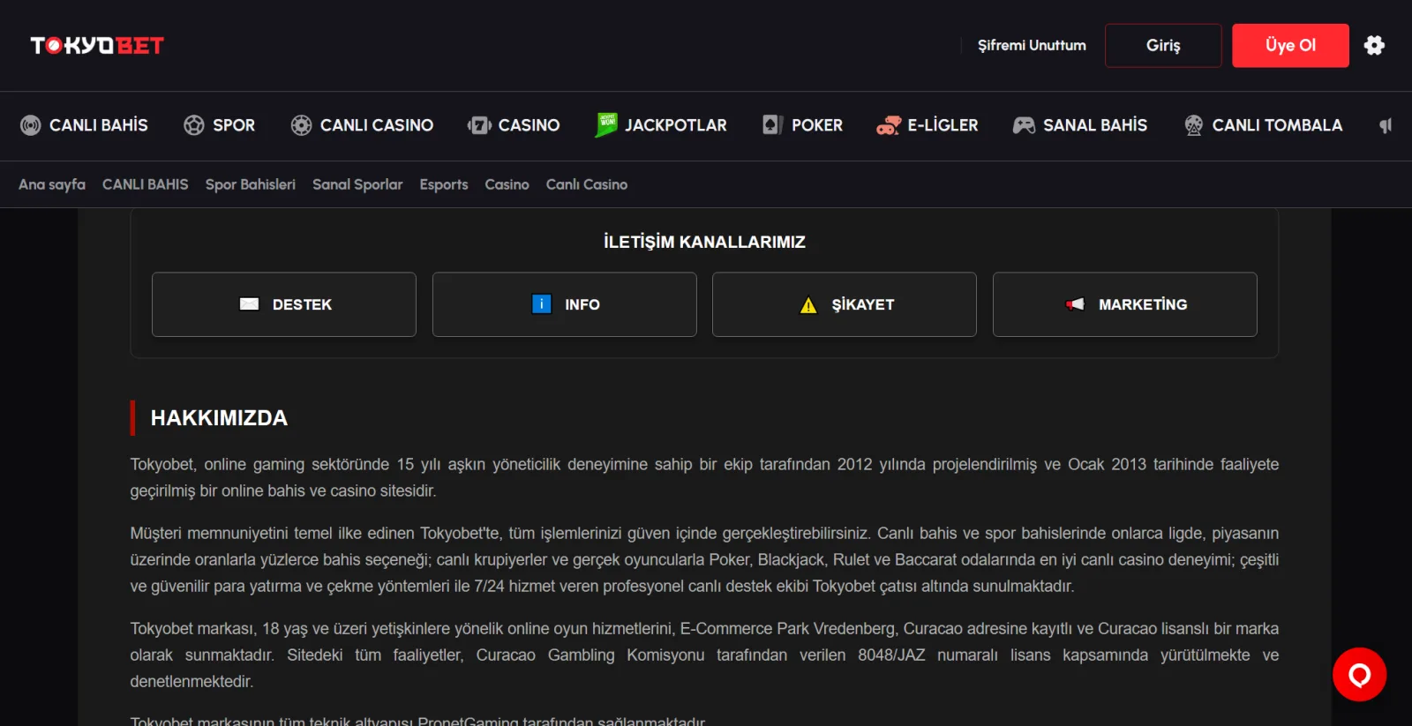Viewport: 1412px width, 726px height.
Task: Click the MARKETİNG button label
Action: point(1143,304)
